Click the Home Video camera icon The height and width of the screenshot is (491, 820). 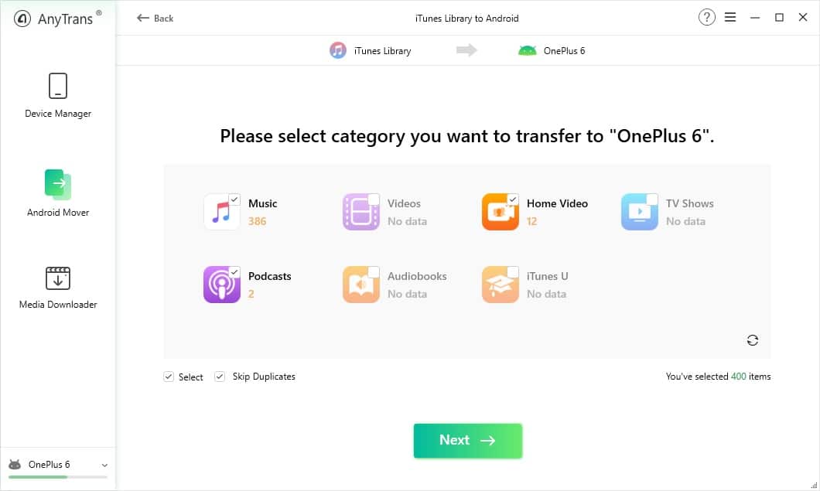coord(500,212)
